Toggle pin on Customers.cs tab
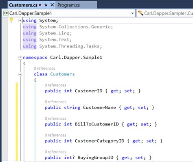Image resolution: width=193 pixels, height=162 pixels. pyautogui.click(x=46, y=5)
